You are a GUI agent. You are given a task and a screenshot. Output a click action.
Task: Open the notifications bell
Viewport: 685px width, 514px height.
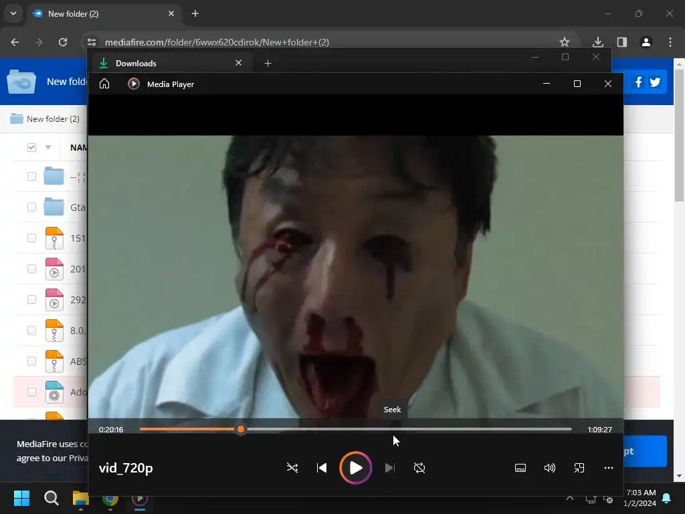click(x=667, y=498)
